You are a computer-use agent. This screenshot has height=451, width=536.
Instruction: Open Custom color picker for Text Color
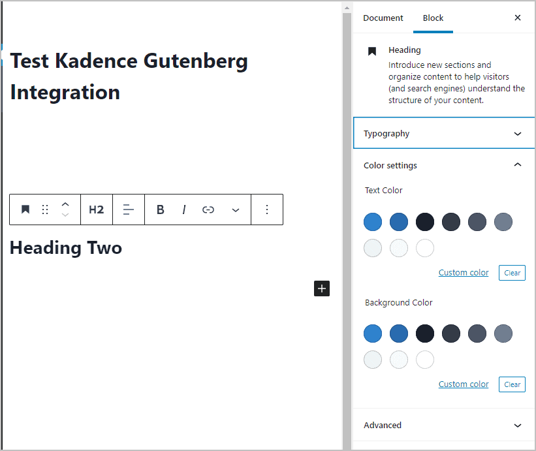[464, 272]
